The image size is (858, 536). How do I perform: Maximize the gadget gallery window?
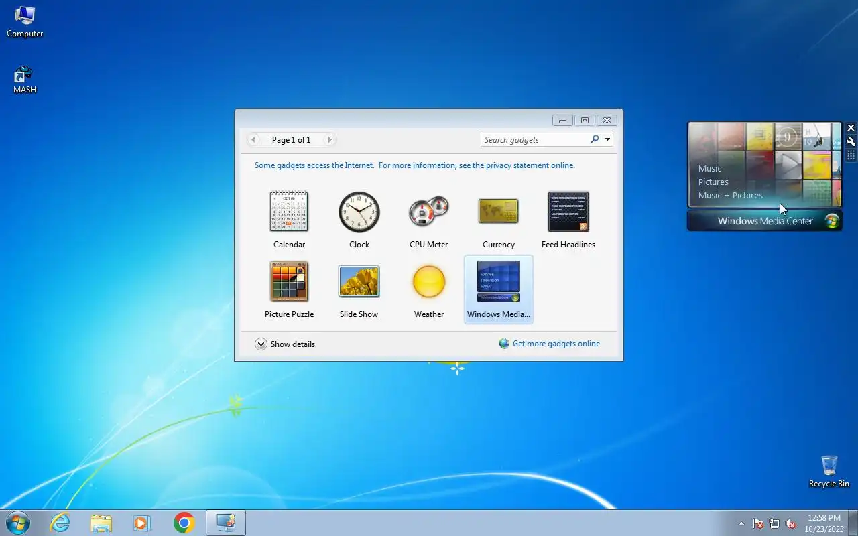point(585,121)
